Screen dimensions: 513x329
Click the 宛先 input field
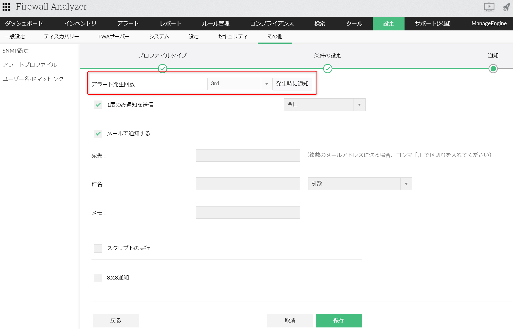pyautogui.click(x=248, y=155)
